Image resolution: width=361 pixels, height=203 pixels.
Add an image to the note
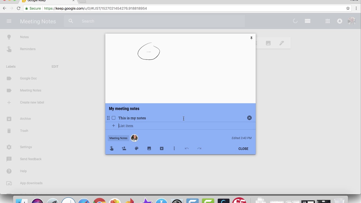[x=149, y=149]
